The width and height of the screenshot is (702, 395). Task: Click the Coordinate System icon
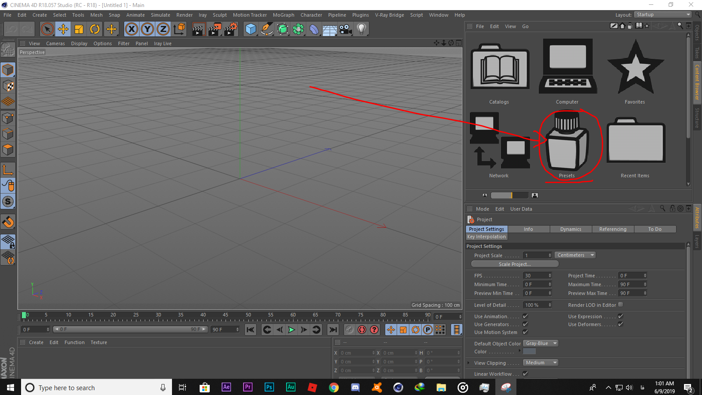[179, 29]
